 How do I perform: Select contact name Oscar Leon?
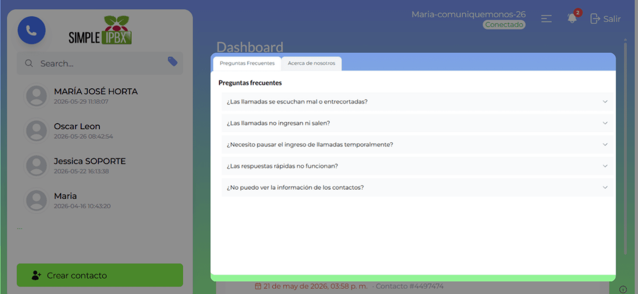pyautogui.click(x=77, y=126)
